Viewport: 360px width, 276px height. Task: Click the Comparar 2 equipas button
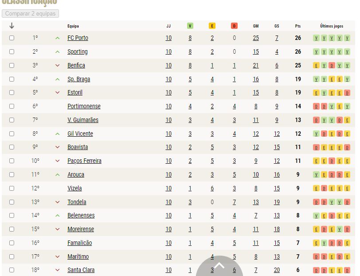pyautogui.click(x=30, y=14)
